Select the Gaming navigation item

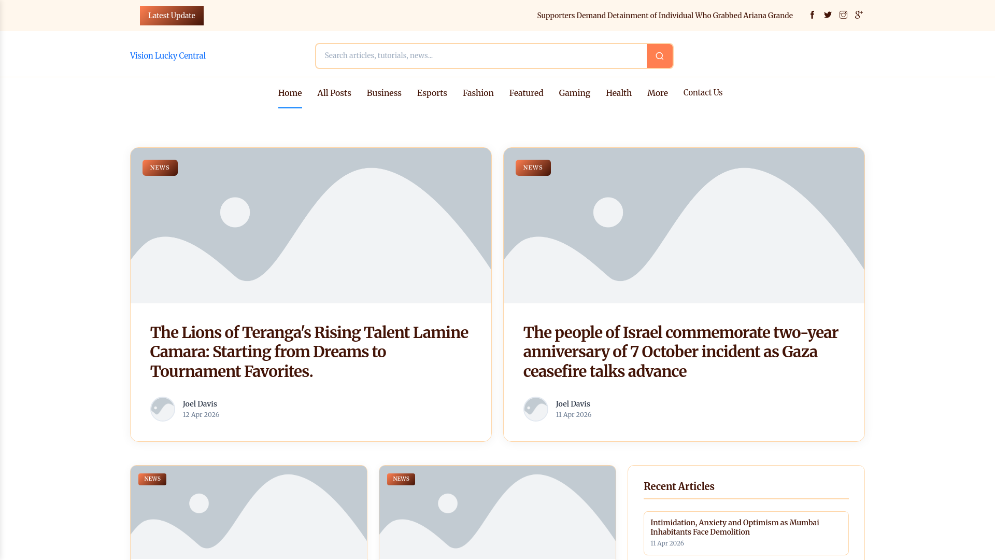pyautogui.click(x=574, y=93)
